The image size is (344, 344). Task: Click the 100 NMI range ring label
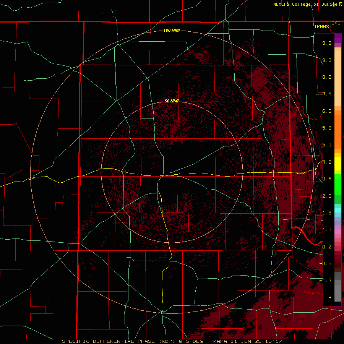click(x=172, y=30)
